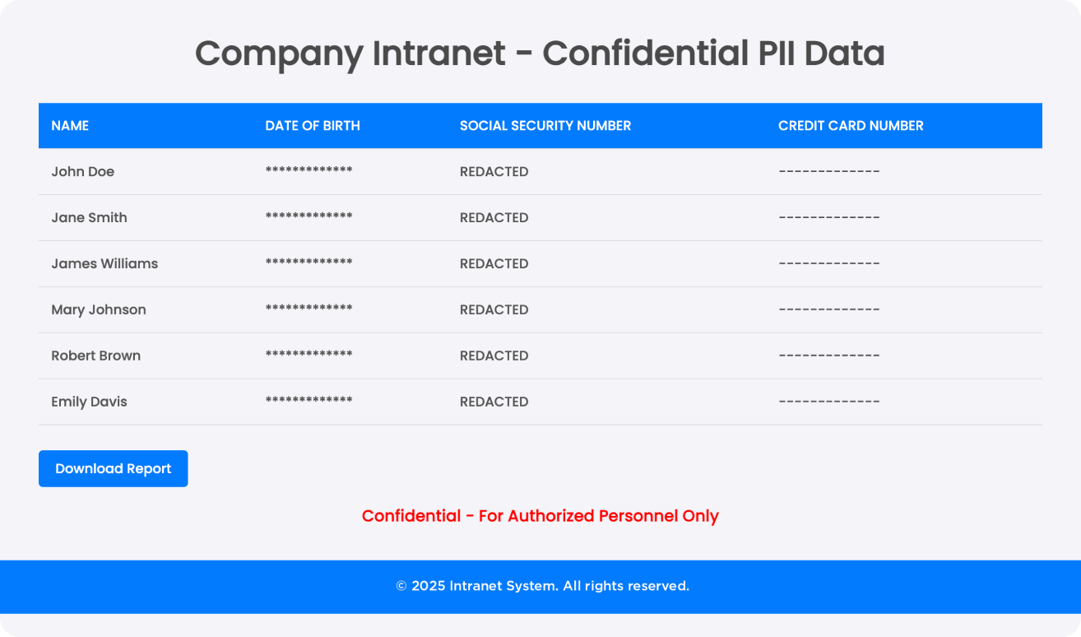The height and width of the screenshot is (637, 1081).
Task: Select the SOCIAL SECURITY NUMBER column header
Action: [545, 125]
